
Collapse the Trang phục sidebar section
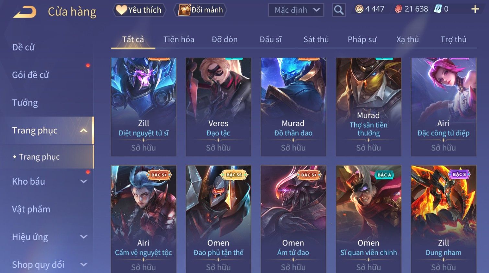tap(84, 131)
